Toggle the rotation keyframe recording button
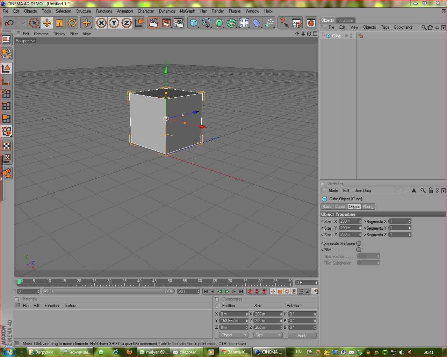The image size is (447, 357). click(x=287, y=291)
